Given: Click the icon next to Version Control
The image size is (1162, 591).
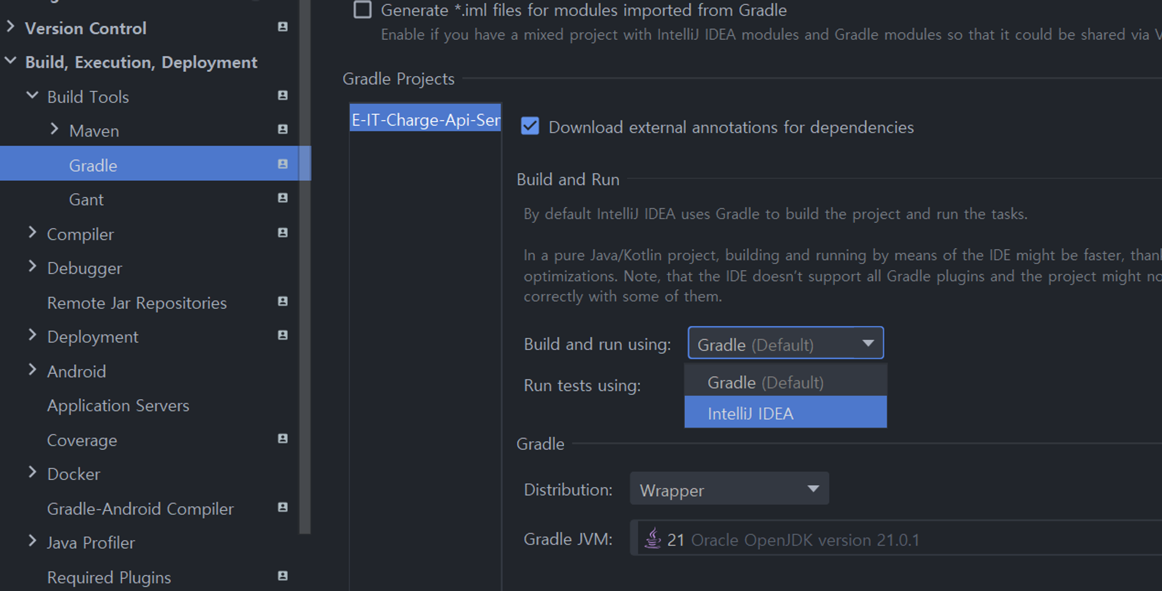Looking at the screenshot, I should pos(282,27).
